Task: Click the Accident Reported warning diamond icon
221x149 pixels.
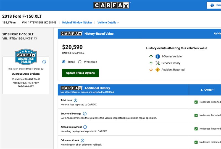Action: pyautogui.click(x=157, y=70)
